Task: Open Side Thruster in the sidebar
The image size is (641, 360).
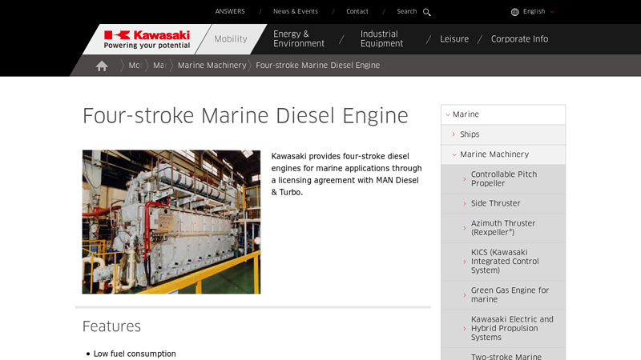Action: click(503, 203)
